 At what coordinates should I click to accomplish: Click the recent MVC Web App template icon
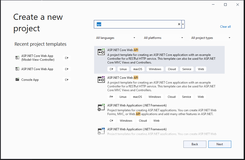point(17,58)
